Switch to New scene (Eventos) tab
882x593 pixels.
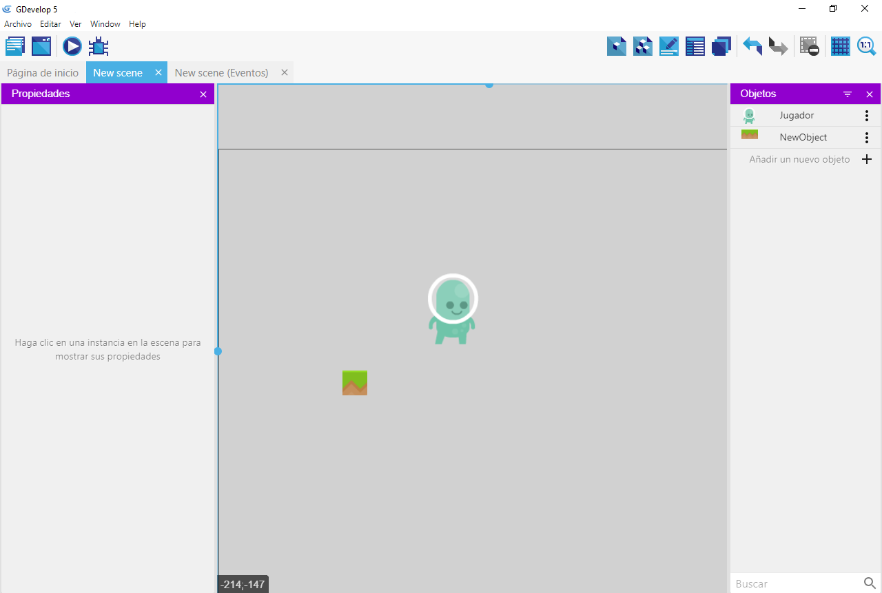(221, 72)
